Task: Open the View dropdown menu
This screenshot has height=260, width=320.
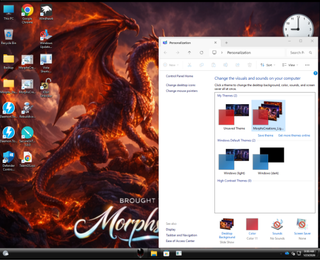Action: click(x=290, y=65)
